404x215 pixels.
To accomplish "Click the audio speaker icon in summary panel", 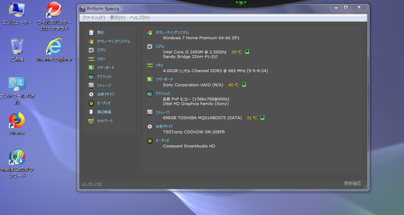I will [150, 141].
